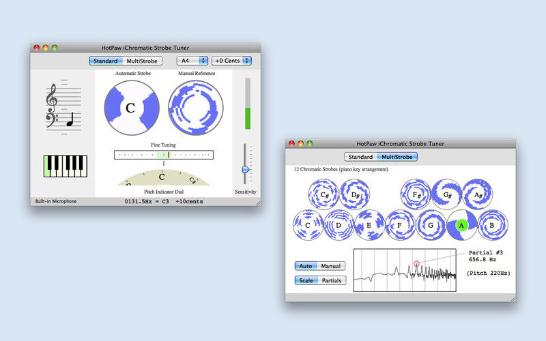546x341 pixels.
Task: Minimize the right Strobe Tuner window
Action: click(300, 144)
